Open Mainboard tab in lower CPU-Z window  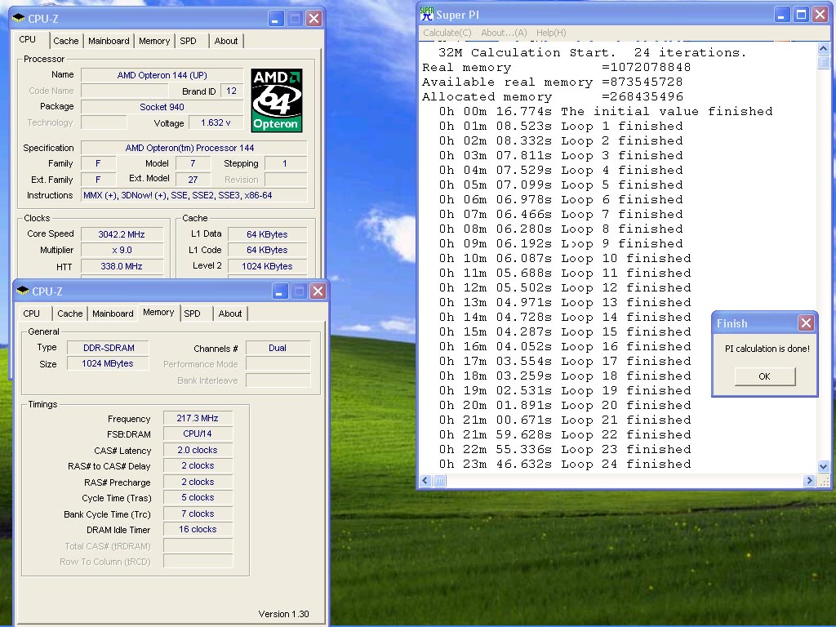[113, 313]
